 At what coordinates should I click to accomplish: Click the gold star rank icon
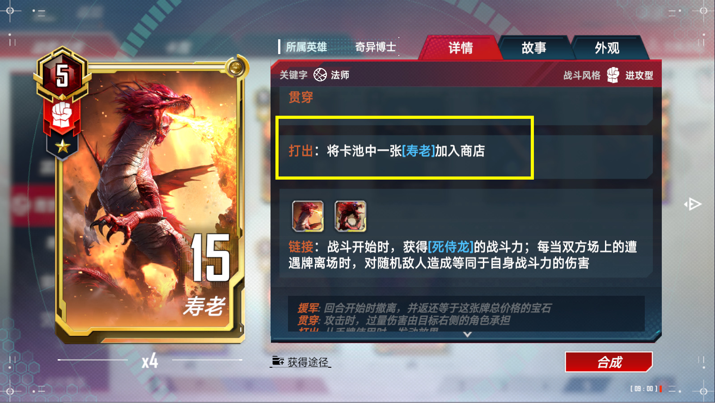coord(63,146)
